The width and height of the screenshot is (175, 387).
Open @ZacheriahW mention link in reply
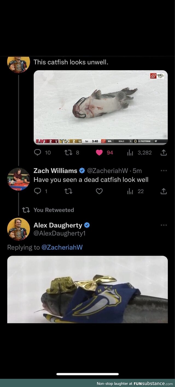62,247
